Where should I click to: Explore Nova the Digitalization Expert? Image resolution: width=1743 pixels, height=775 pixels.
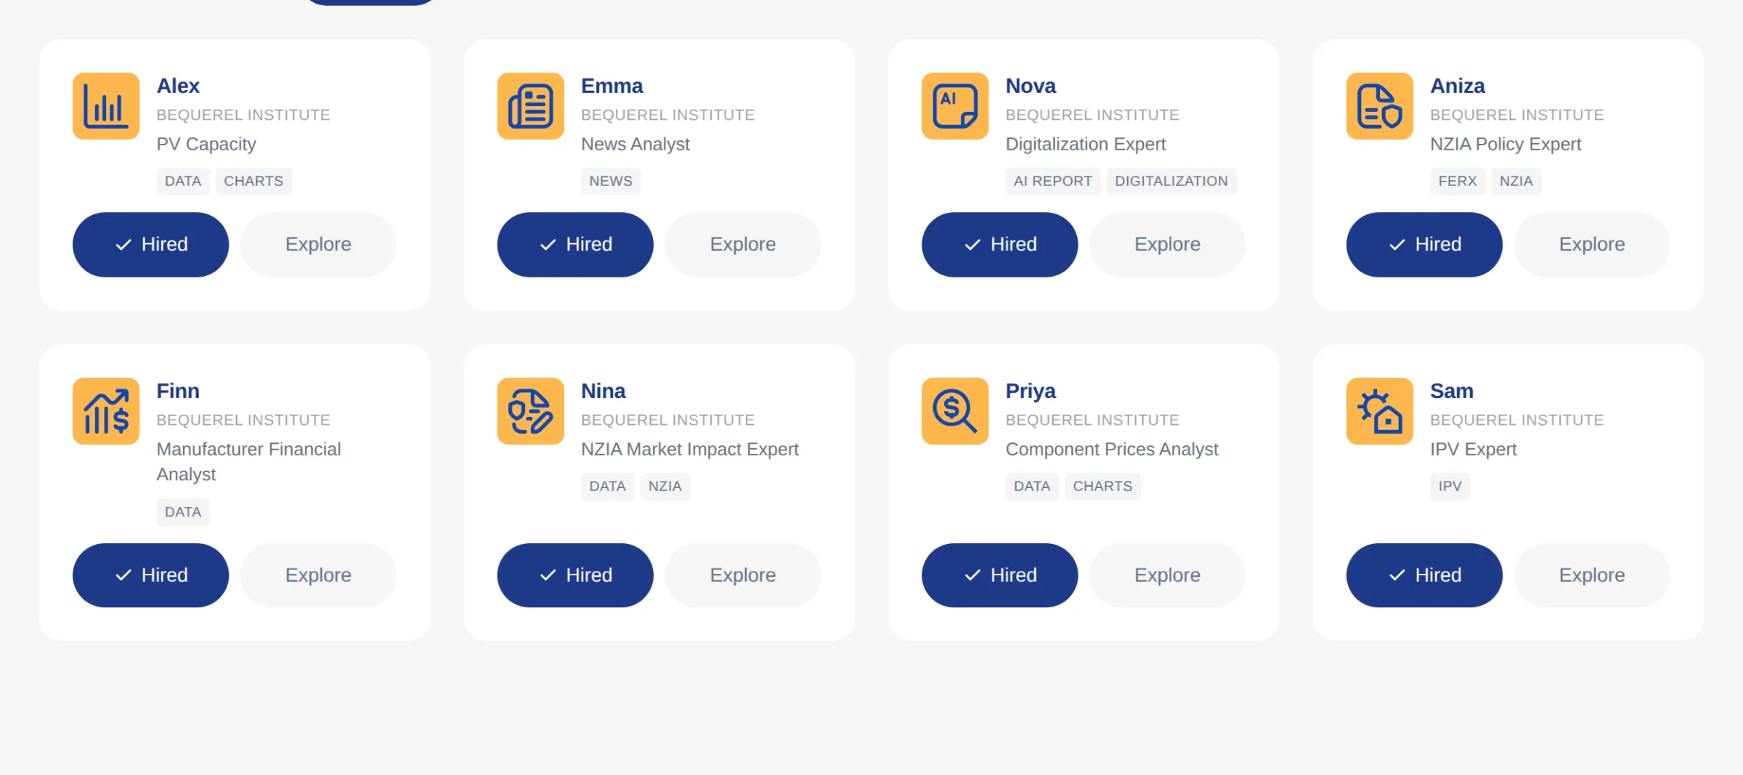(1167, 244)
